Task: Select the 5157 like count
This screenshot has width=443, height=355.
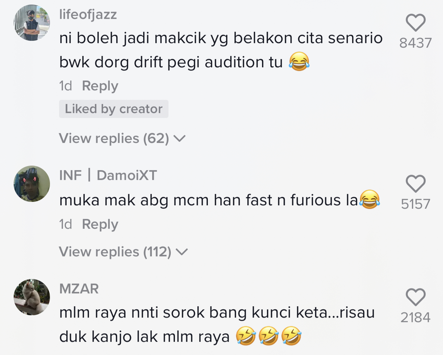Action: coord(415,204)
